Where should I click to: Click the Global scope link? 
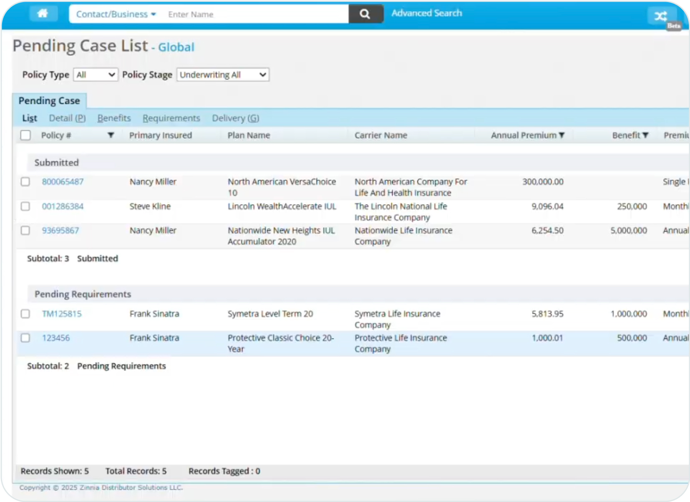(x=176, y=47)
